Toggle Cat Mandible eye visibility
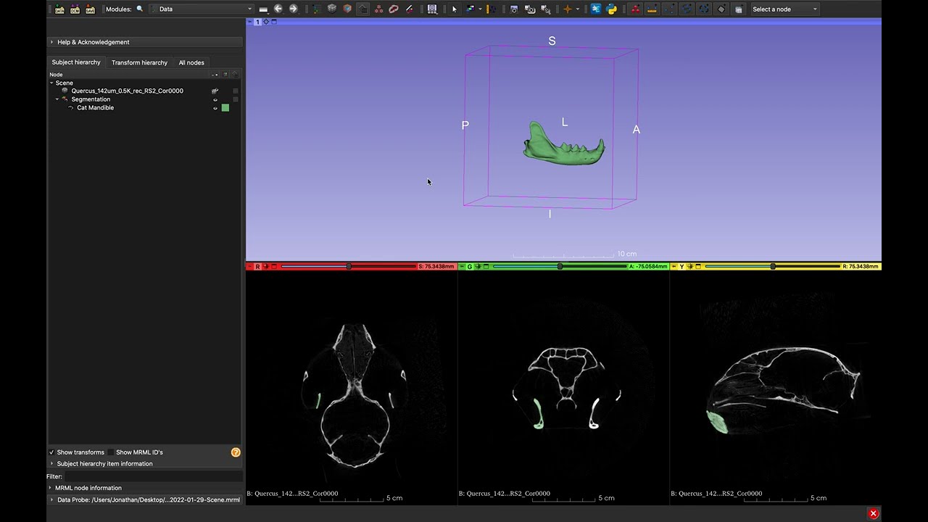928x522 pixels. click(215, 108)
